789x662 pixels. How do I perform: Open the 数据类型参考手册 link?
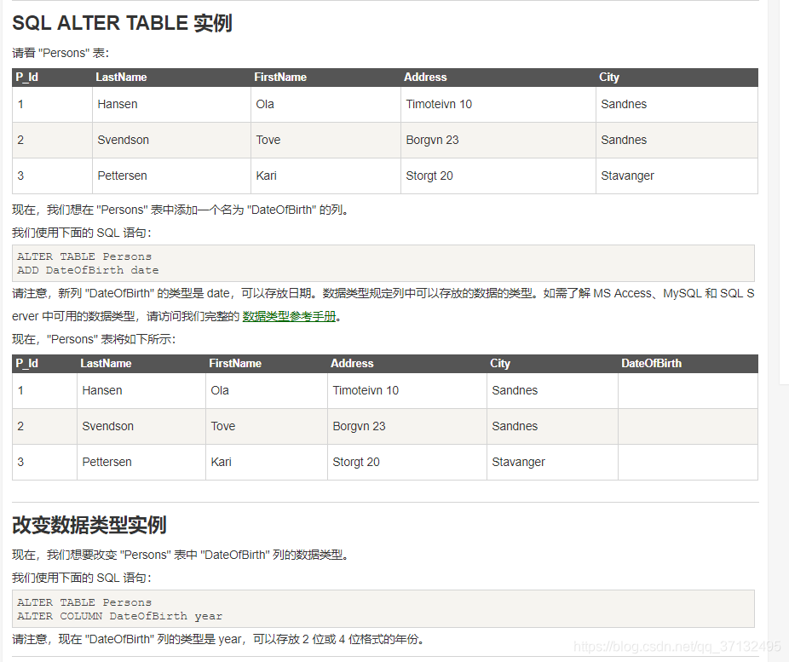coord(290,316)
